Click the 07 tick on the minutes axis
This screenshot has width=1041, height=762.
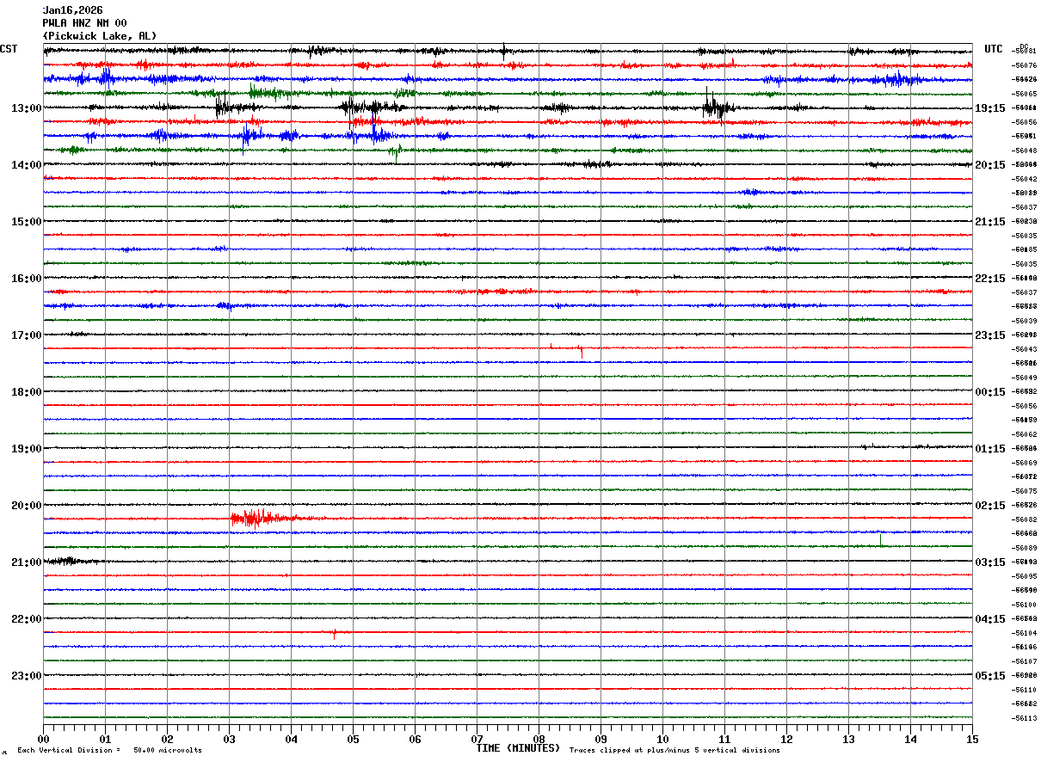477,739
